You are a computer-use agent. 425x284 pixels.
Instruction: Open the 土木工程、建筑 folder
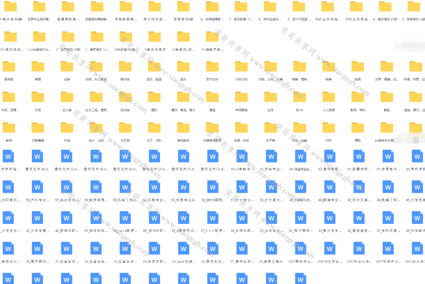click(96, 97)
